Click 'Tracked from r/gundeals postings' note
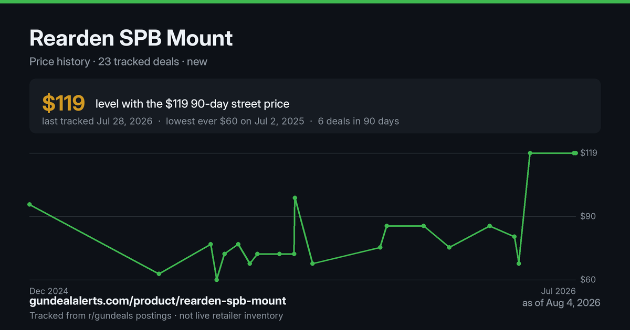630x330 pixels. click(x=100, y=315)
